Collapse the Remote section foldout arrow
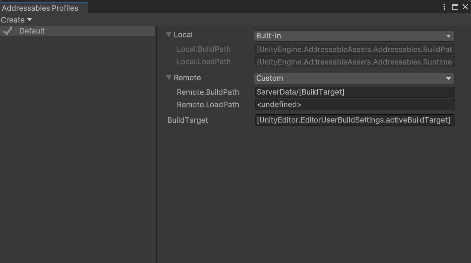 [x=169, y=78]
